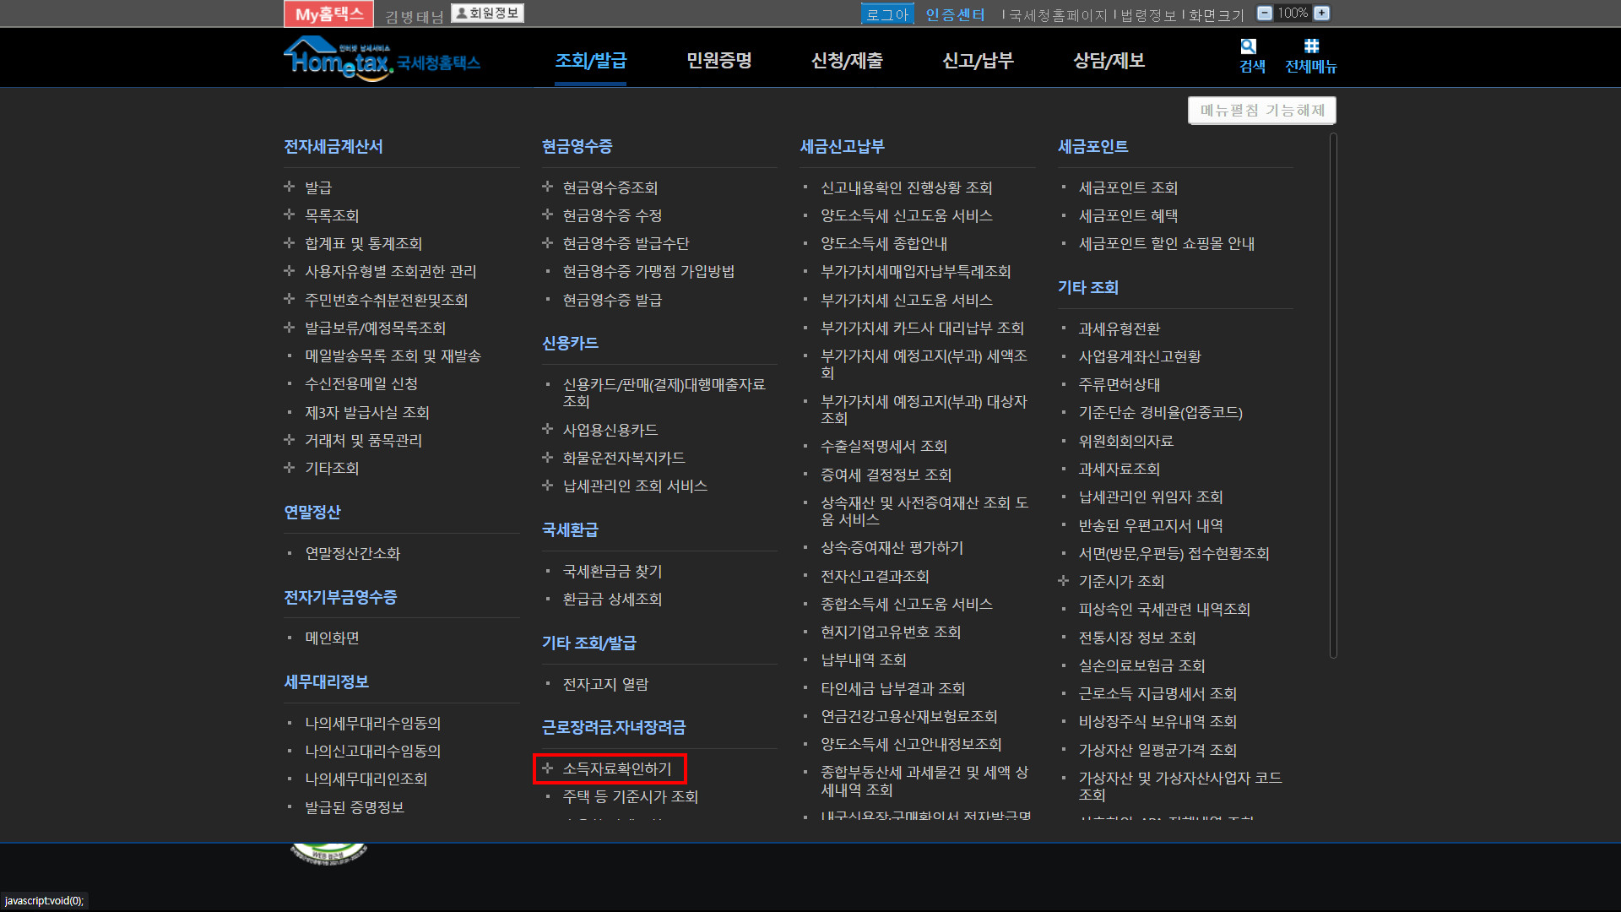Click the menu panel vertical scrollbar
This screenshot has width=1621, height=912.
point(1332,397)
